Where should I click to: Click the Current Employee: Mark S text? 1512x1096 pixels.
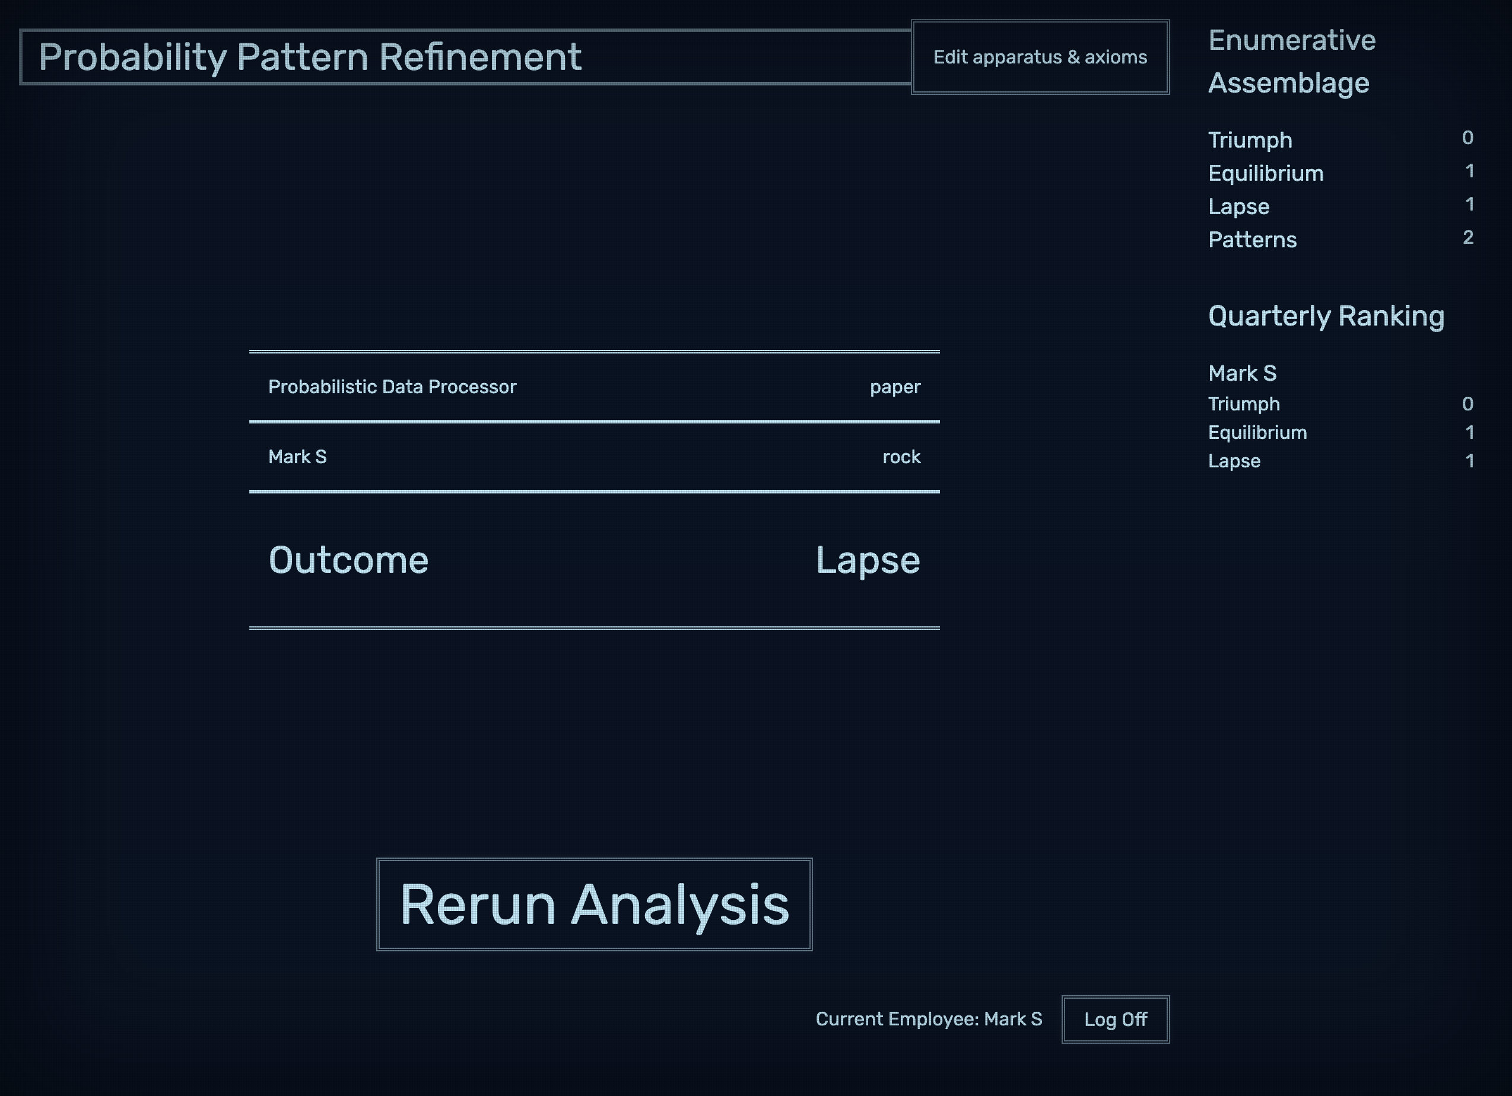(x=928, y=1019)
